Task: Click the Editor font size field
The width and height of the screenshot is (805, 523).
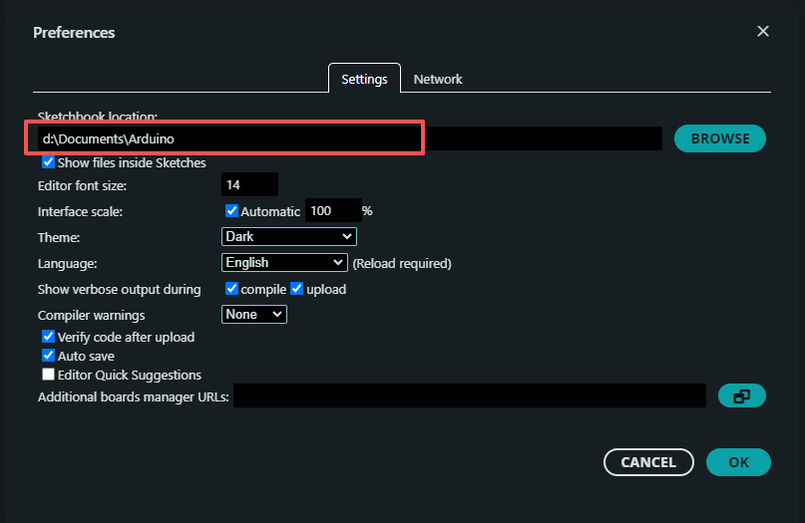Action: coord(249,184)
